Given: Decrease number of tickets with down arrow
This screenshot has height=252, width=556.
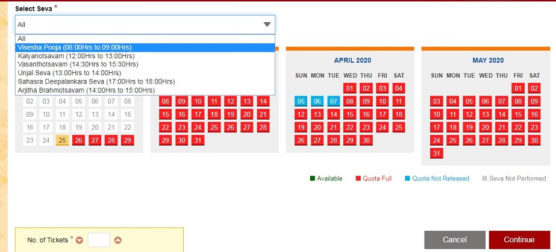Looking at the screenshot, I should [80, 240].
